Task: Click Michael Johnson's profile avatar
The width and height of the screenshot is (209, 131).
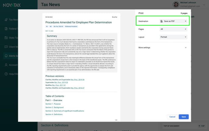Action: [x=176, y=5]
